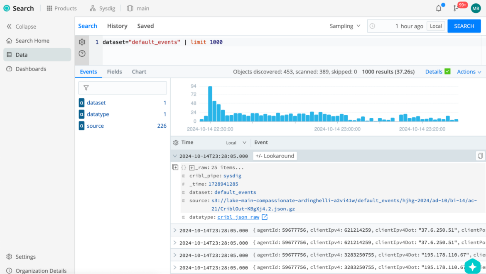The height and width of the screenshot is (274, 486).
Task: Collapse the expanded 23:28:05 event row
Action: point(175,156)
